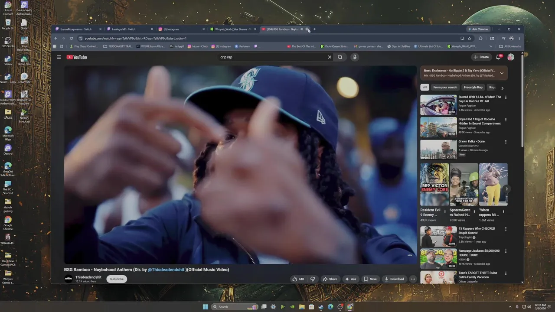Start voice search with the microphone
Image resolution: width=555 pixels, height=312 pixels.
point(355,57)
